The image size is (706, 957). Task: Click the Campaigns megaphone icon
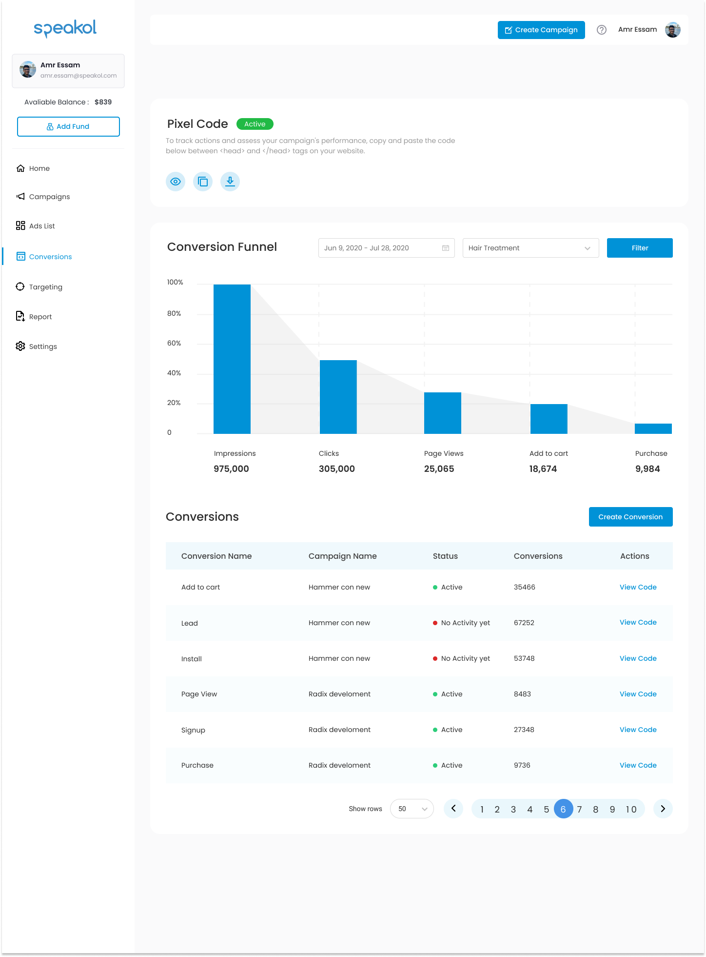20,196
